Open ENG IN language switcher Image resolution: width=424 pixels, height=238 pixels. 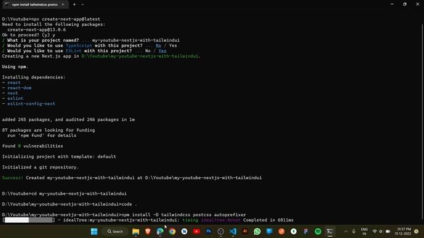(x=364, y=231)
